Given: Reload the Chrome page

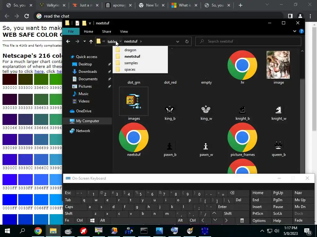Looking at the screenshot, I should click(27, 16).
